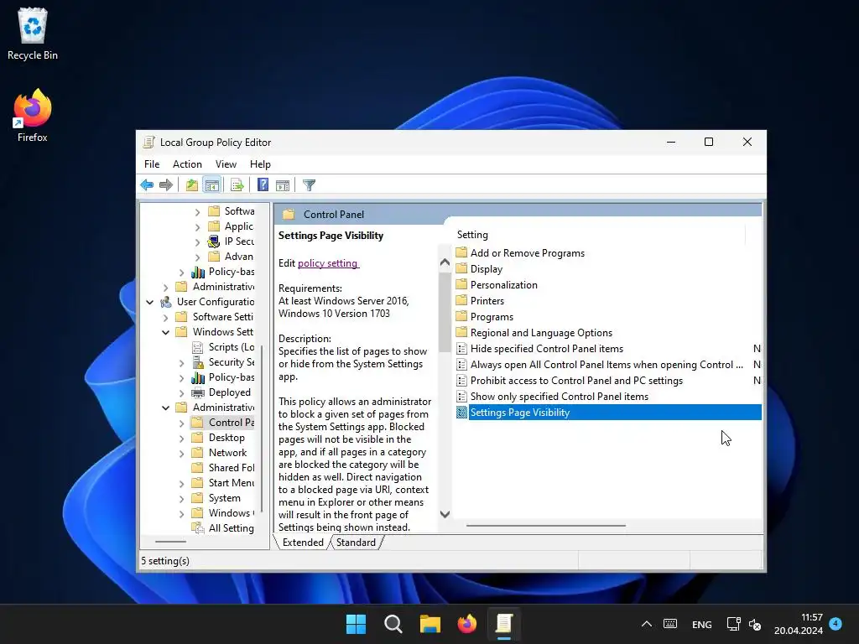Open the notification bell badge

point(836,623)
